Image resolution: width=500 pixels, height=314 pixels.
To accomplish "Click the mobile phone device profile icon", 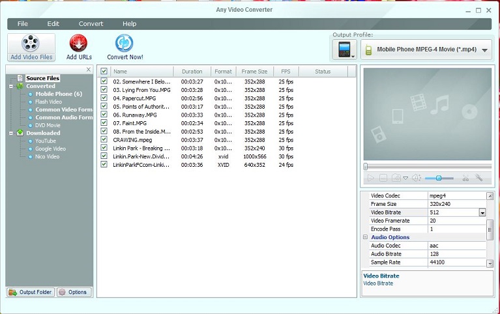I will point(344,50).
